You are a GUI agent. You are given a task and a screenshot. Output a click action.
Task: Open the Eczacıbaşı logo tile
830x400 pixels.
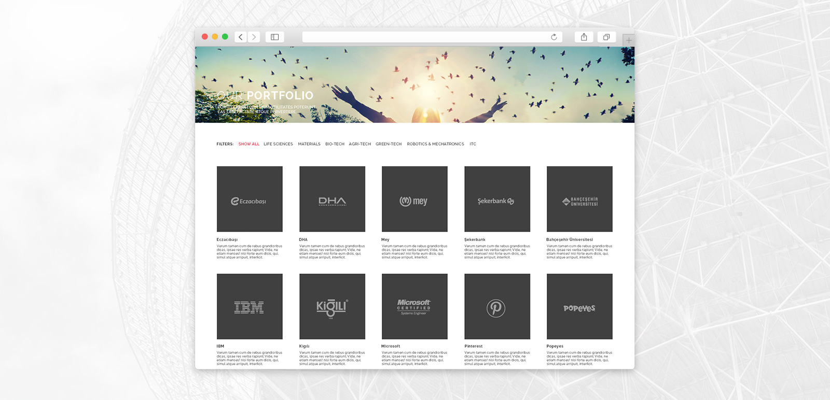pos(250,199)
